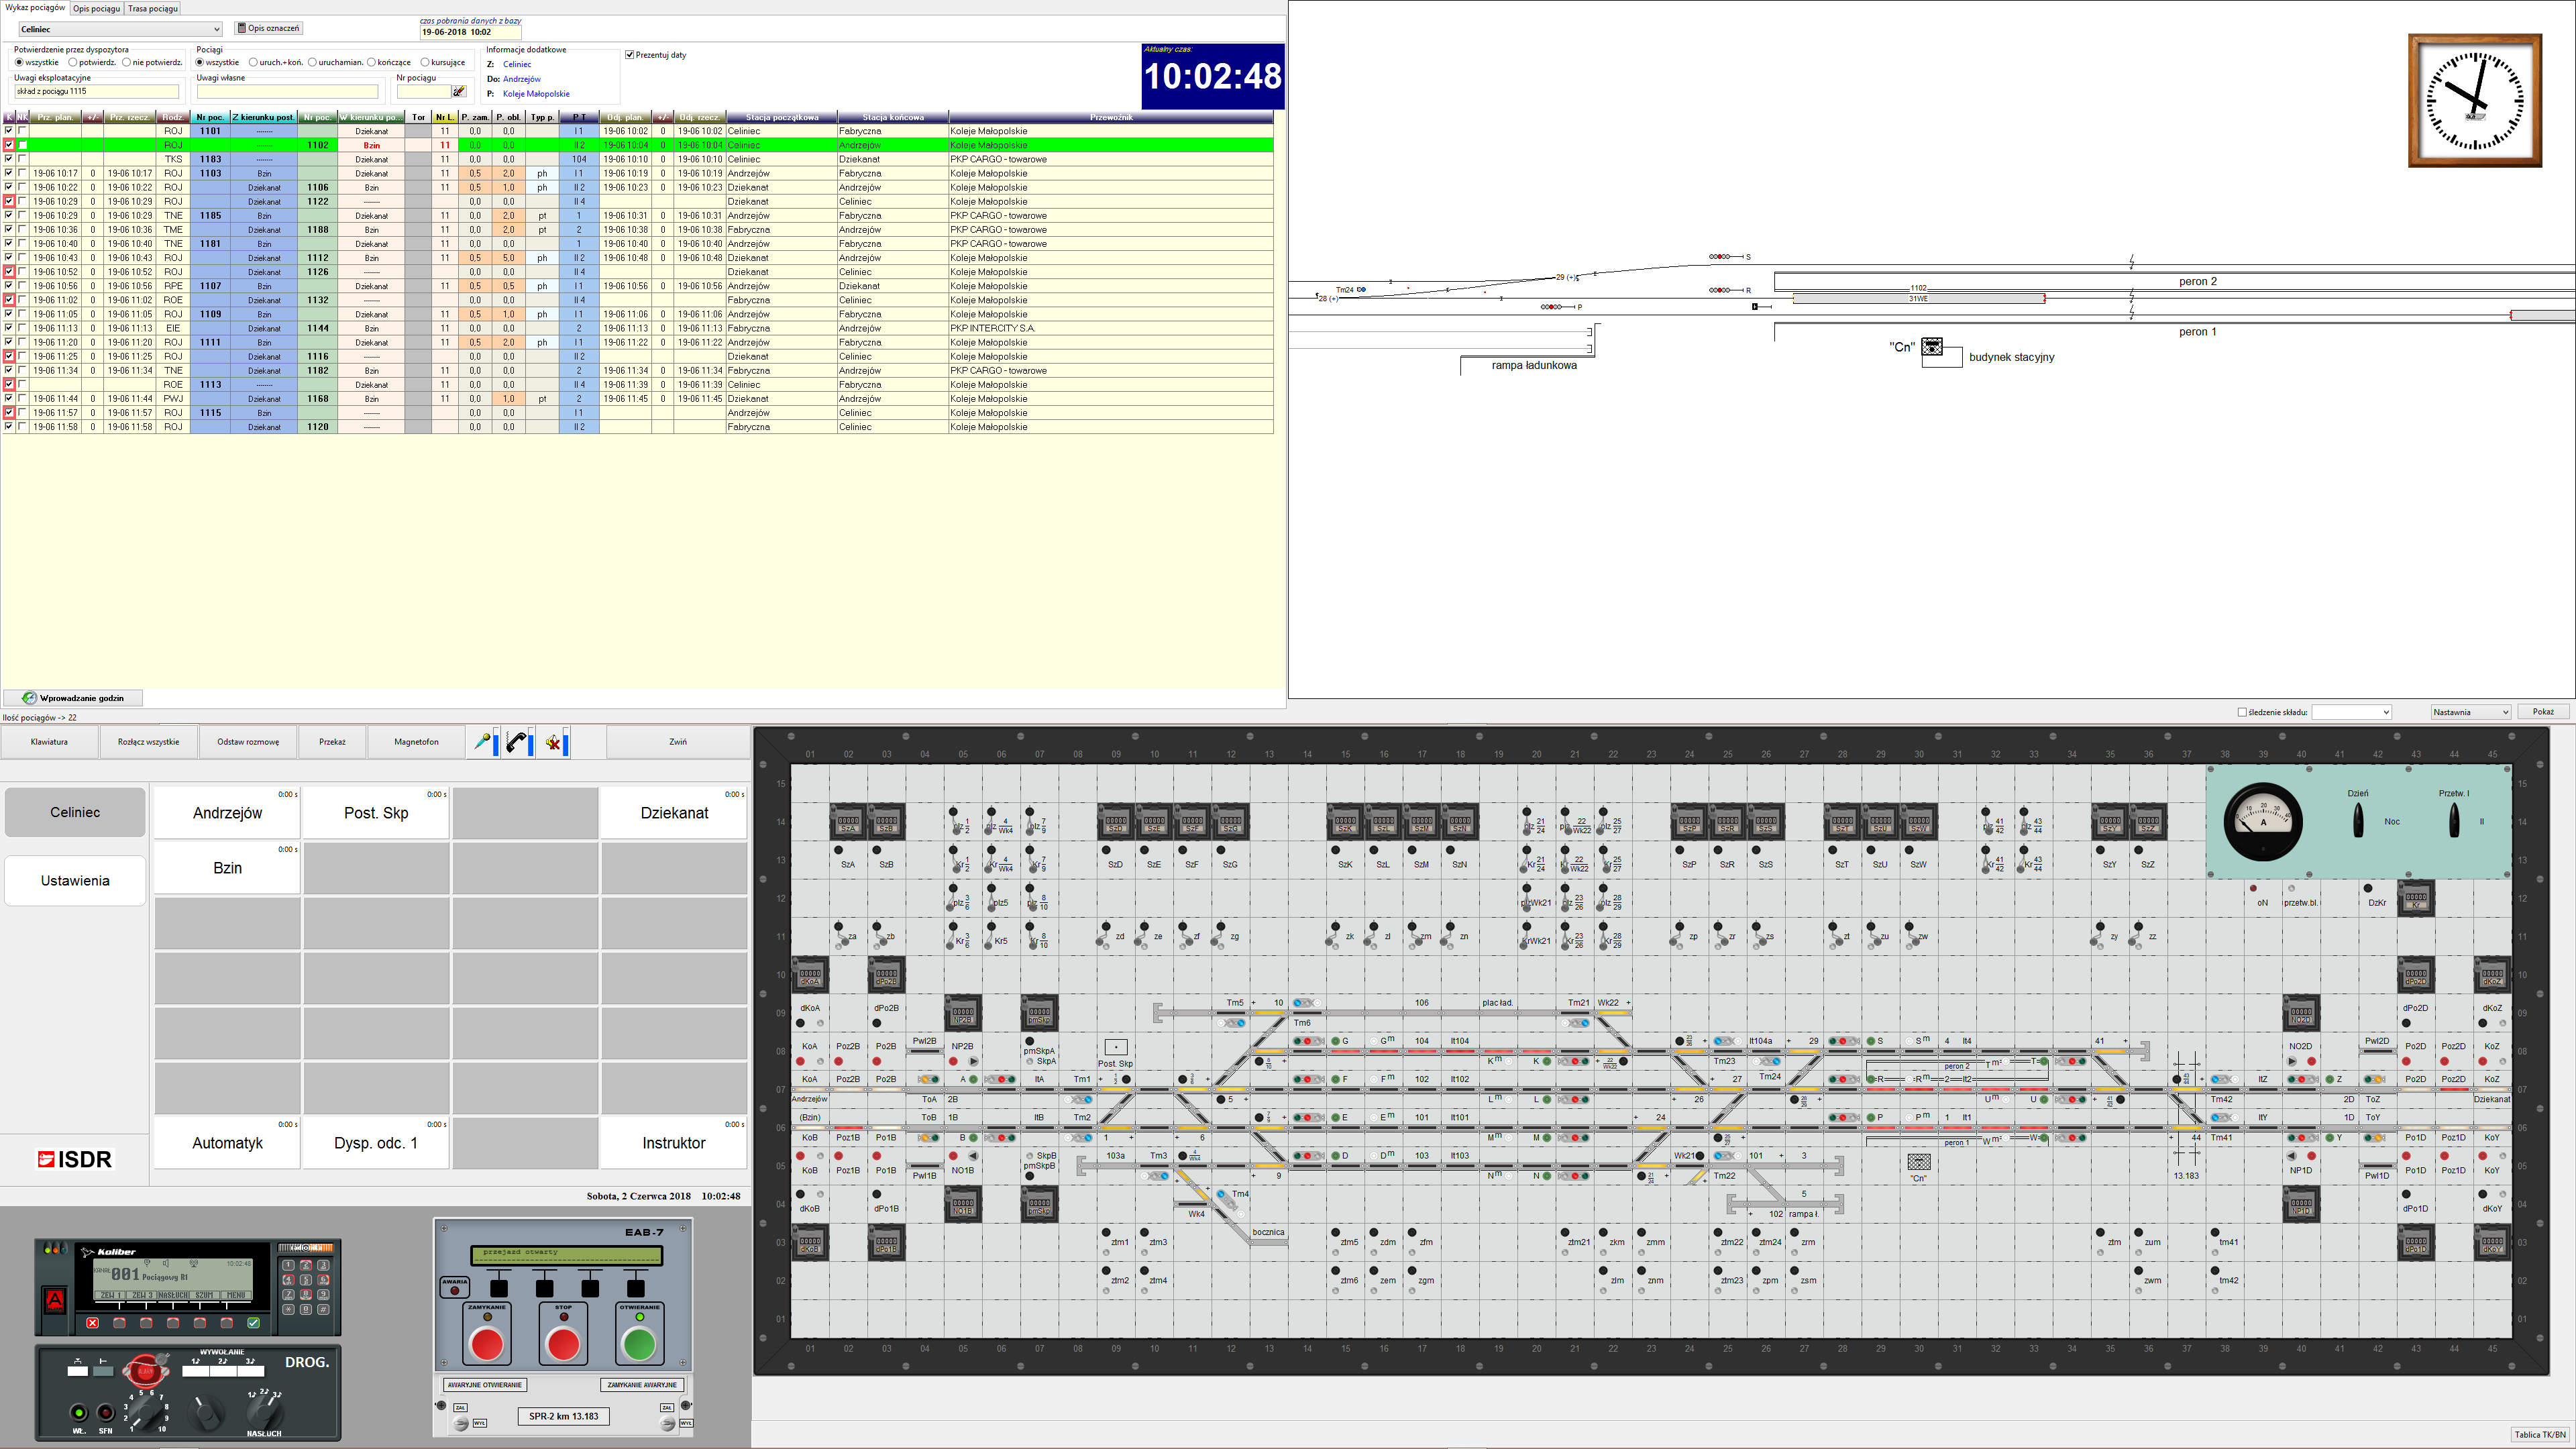Screen dimensions: 2576x1449
Task: Click the green checkmark key on radio
Action: point(253,1323)
